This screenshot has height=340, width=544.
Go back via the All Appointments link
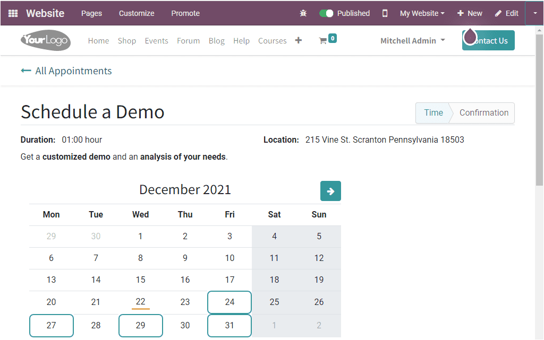click(x=66, y=71)
